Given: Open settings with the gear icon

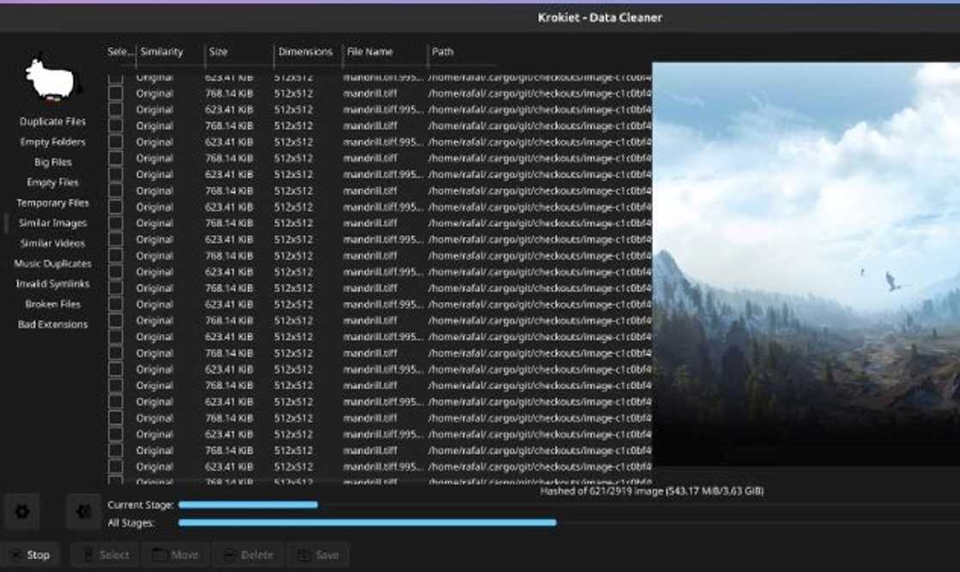Looking at the screenshot, I should pyautogui.click(x=22, y=512).
